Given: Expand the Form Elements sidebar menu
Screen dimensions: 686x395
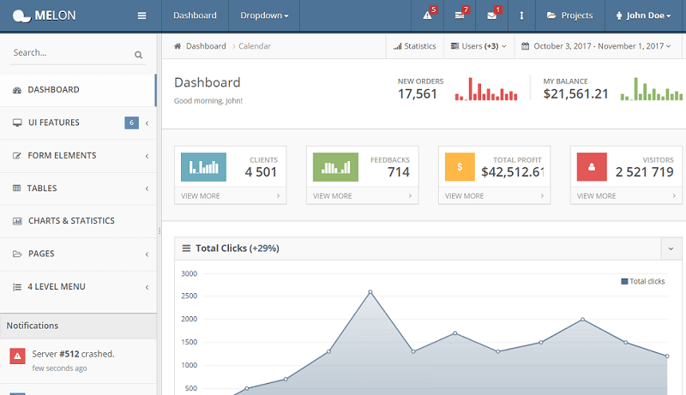Looking at the screenshot, I should coord(78,156).
